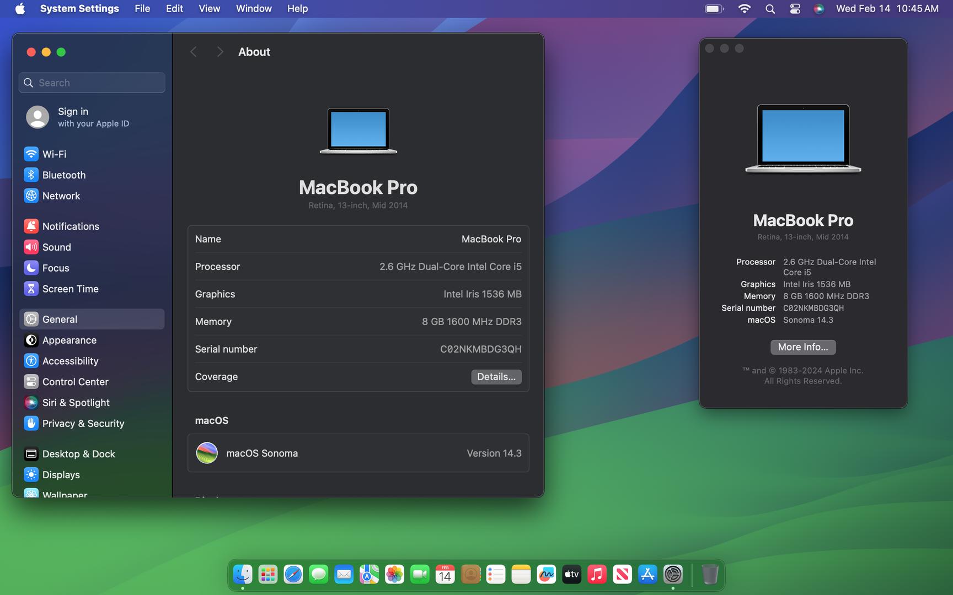The height and width of the screenshot is (595, 953).
Task: Open the View menu
Action: 209,9
